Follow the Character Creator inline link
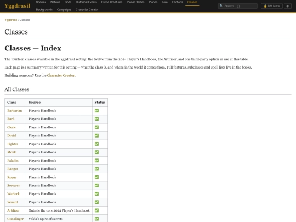 [61, 75]
